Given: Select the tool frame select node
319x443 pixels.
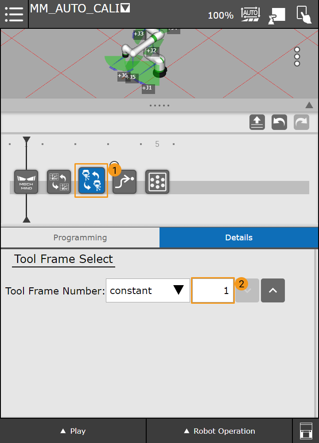Looking at the screenshot, I should 92,181.
